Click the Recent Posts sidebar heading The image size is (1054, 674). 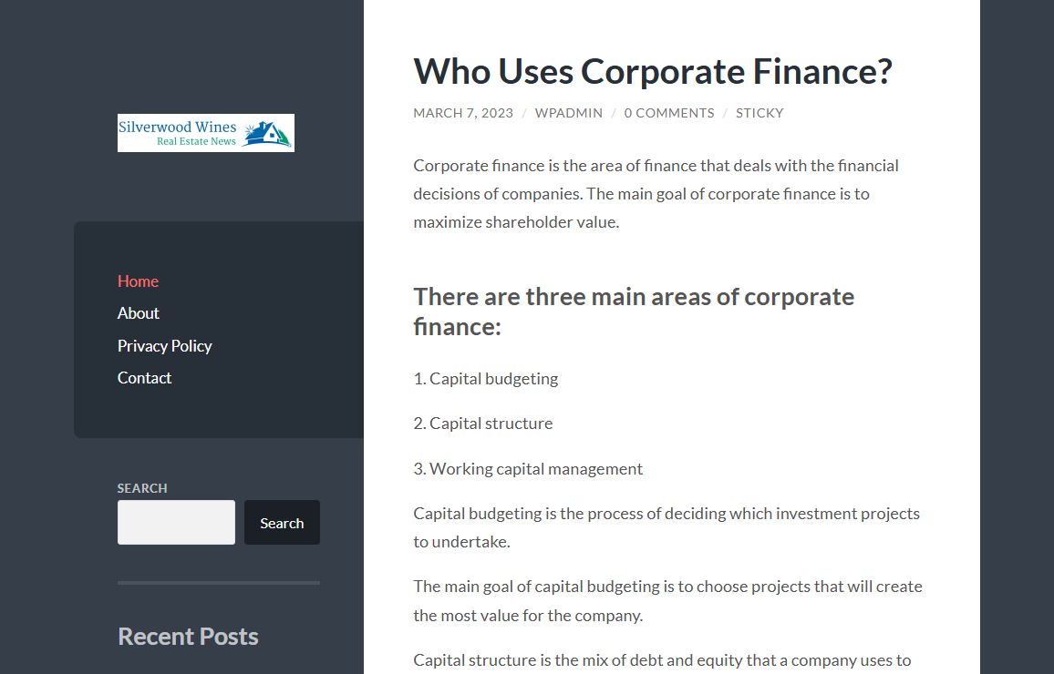[188, 637]
